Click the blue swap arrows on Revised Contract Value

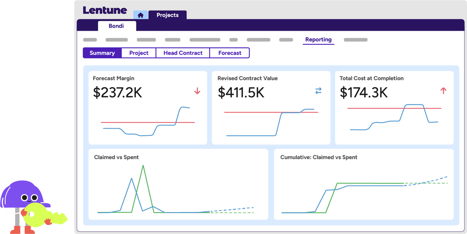318,91
